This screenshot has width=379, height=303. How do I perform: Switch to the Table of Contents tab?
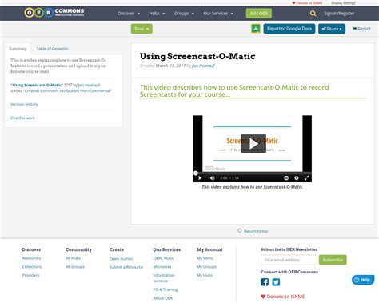[52, 49]
